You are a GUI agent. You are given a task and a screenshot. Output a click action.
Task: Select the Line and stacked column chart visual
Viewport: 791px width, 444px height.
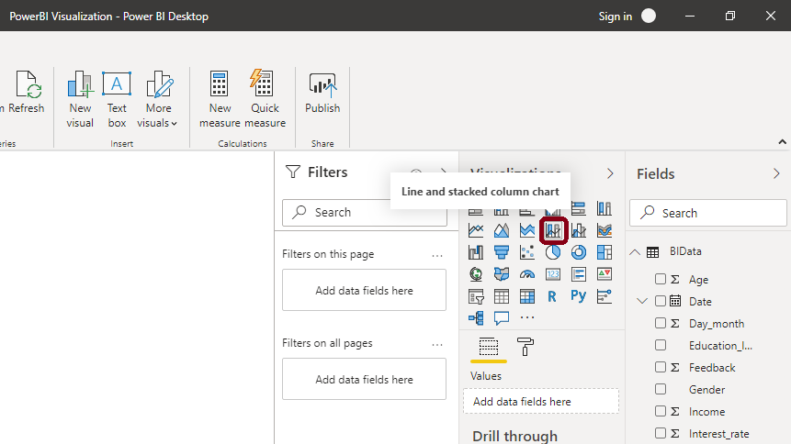[553, 229]
